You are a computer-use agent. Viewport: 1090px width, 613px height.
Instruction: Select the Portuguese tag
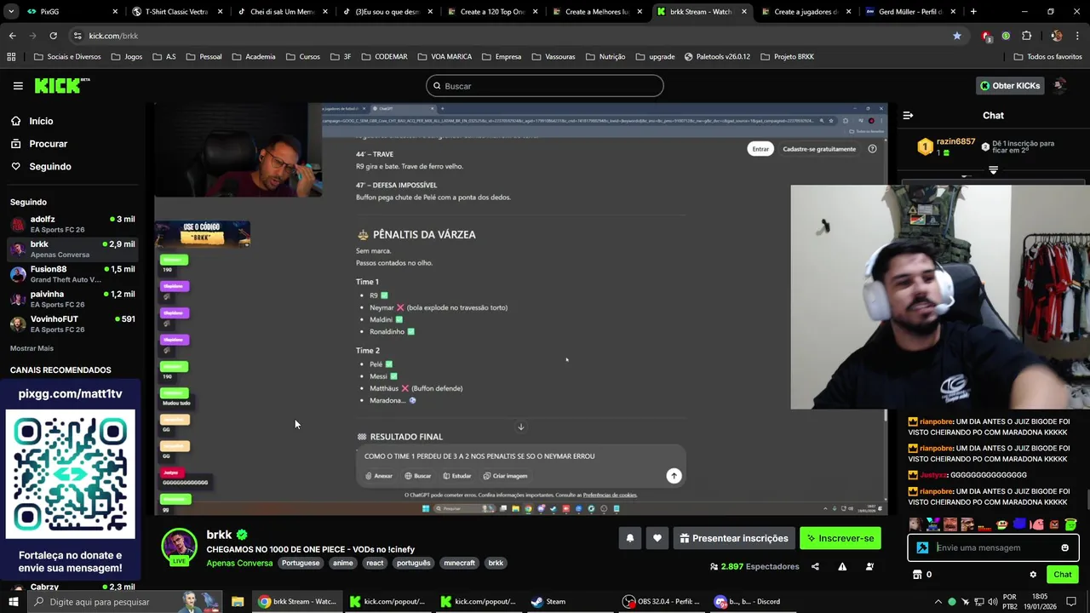pyautogui.click(x=301, y=563)
